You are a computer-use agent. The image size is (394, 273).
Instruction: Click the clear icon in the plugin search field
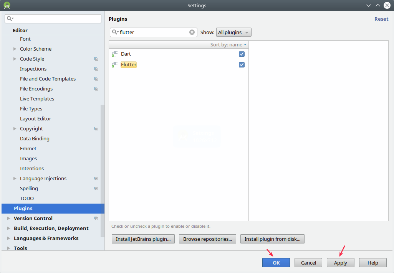tap(192, 32)
